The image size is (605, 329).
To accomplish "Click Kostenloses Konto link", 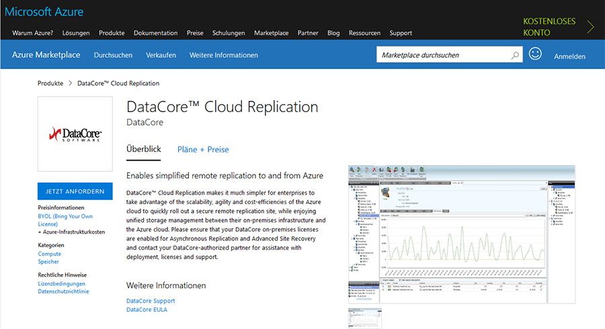I will [x=549, y=27].
